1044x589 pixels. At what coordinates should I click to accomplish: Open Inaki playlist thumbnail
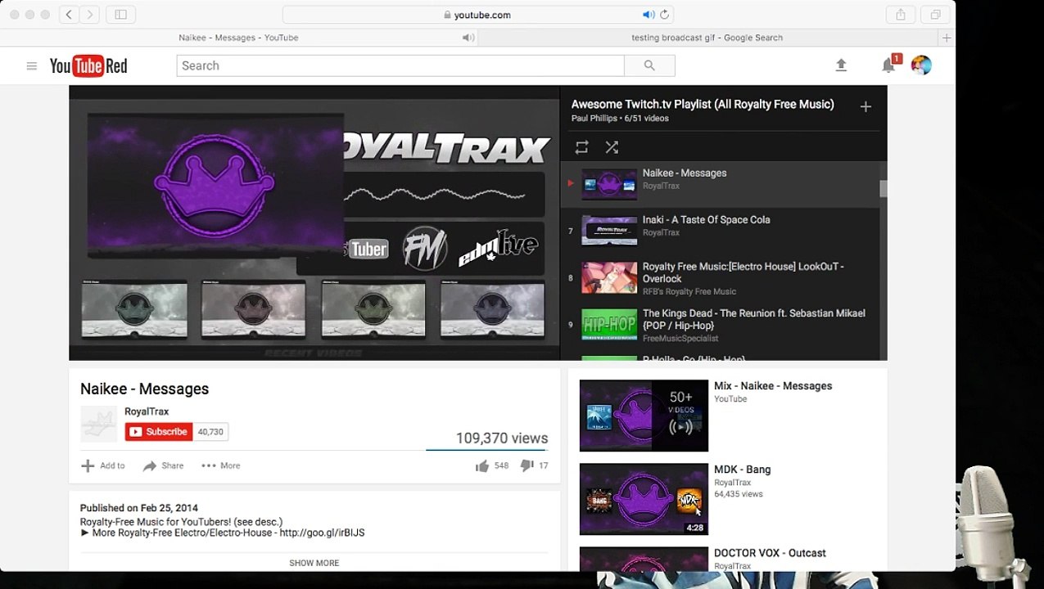pyautogui.click(x=609, y=231)
